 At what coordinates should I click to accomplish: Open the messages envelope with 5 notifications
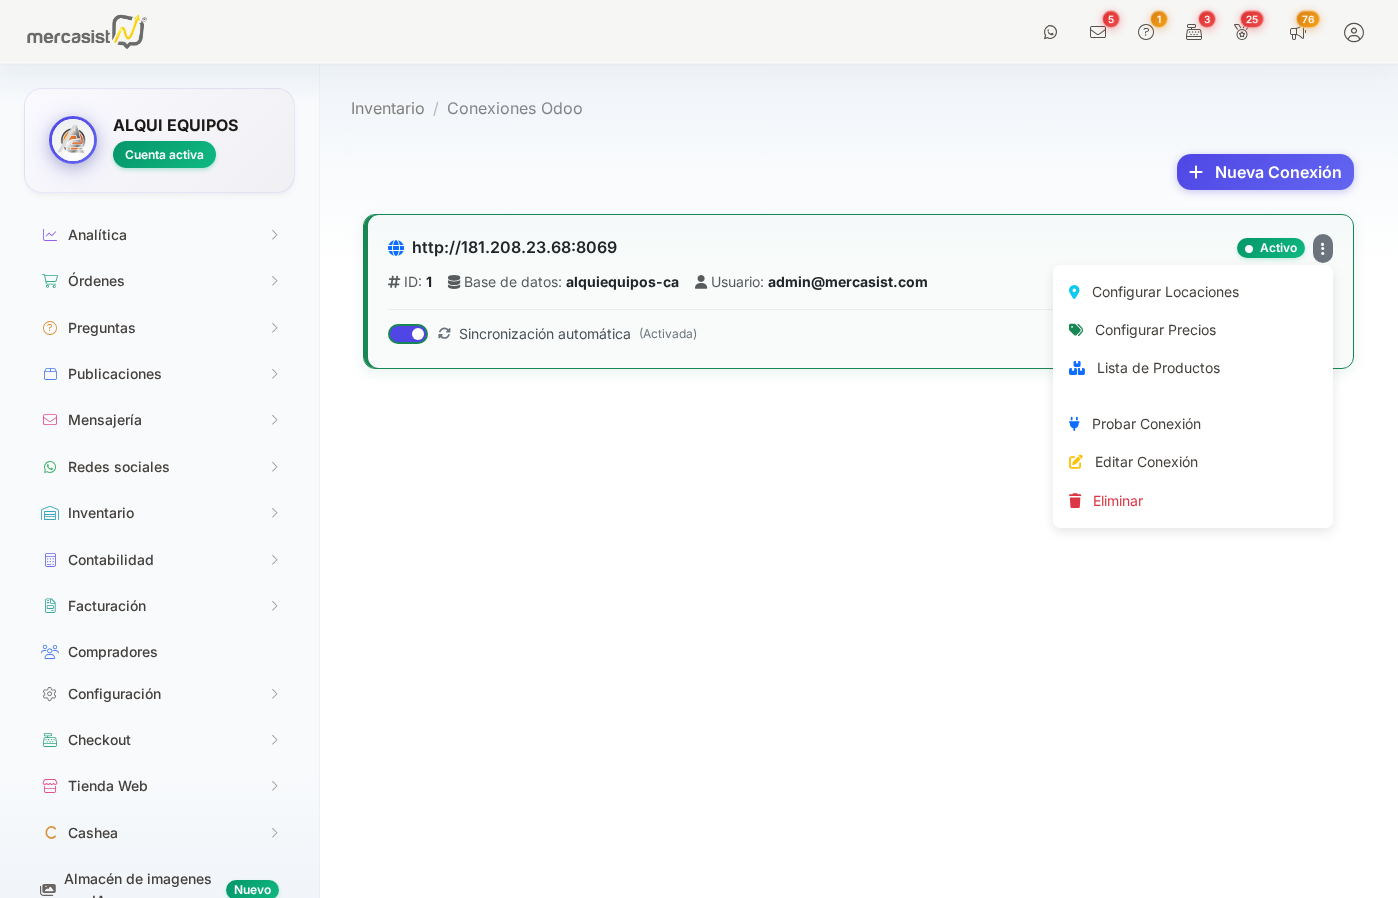pos(1098,32)
